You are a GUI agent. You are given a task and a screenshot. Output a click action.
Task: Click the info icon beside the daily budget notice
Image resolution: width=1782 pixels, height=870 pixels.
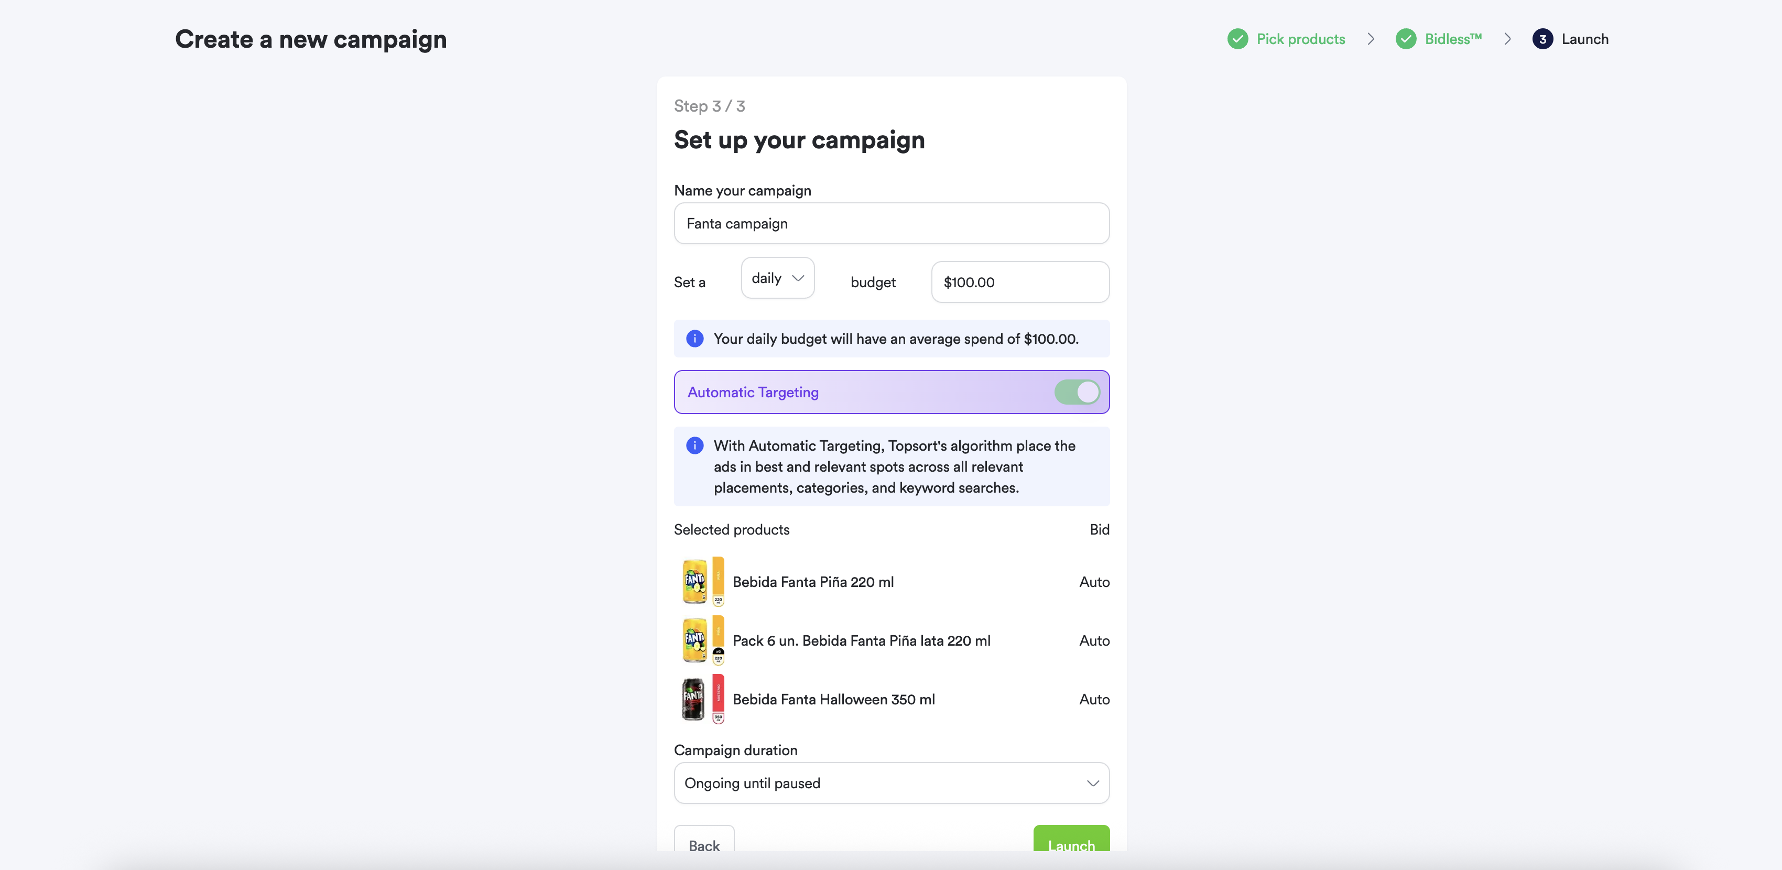(694, 338)
